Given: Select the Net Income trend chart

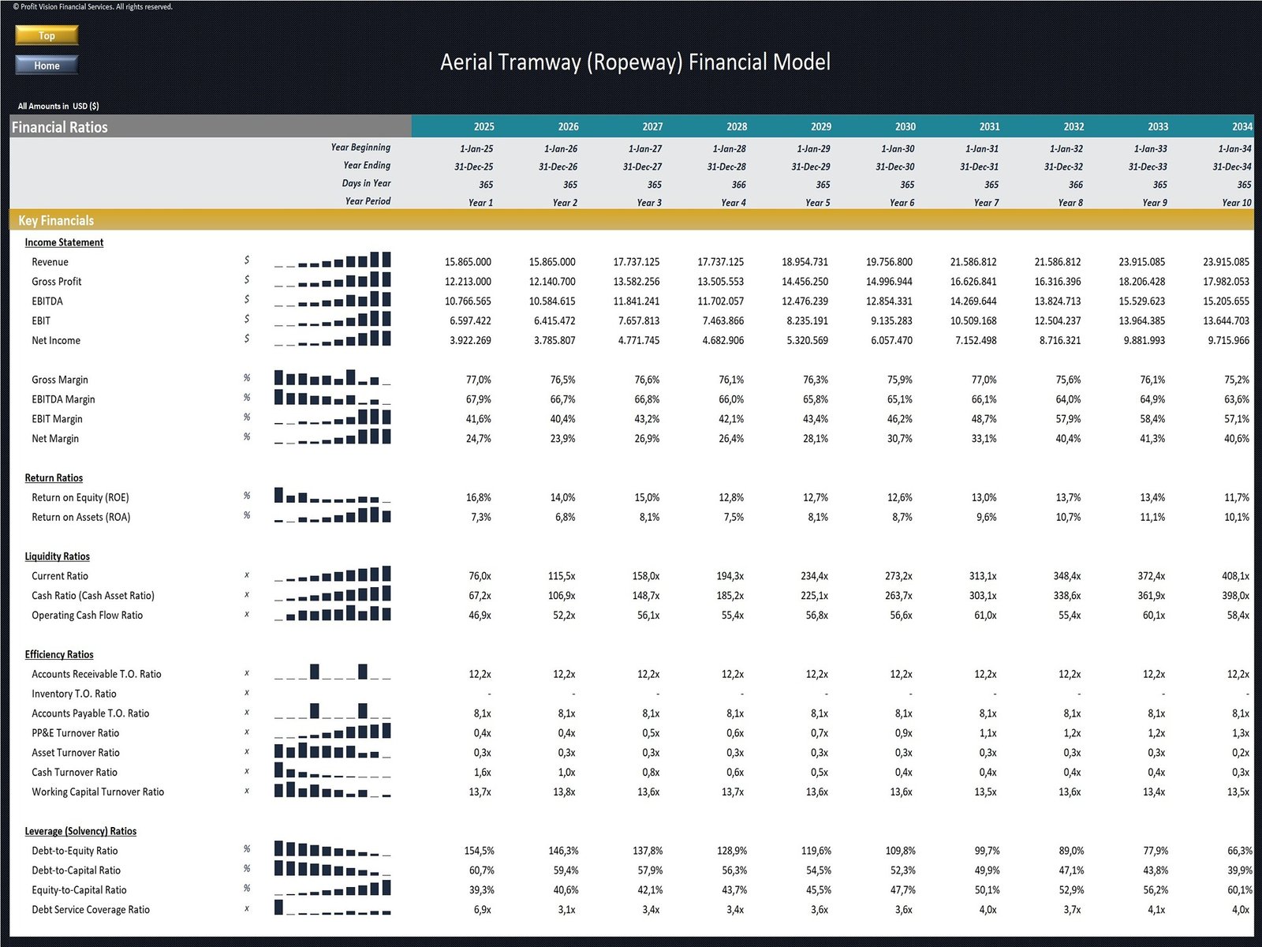Looking at the screenshot, I should [331, 339].
